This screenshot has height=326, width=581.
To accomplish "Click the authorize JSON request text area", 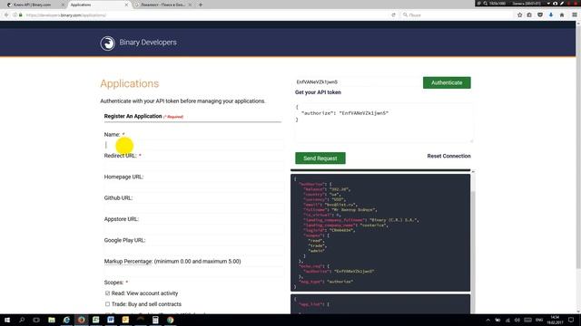I will pos(384,123).
